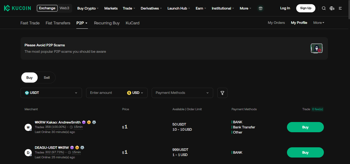Screen dimensions: 350x164
Task: Switch to Fast Trade tab
Action: pyautogui.click(x=30, y=23)
